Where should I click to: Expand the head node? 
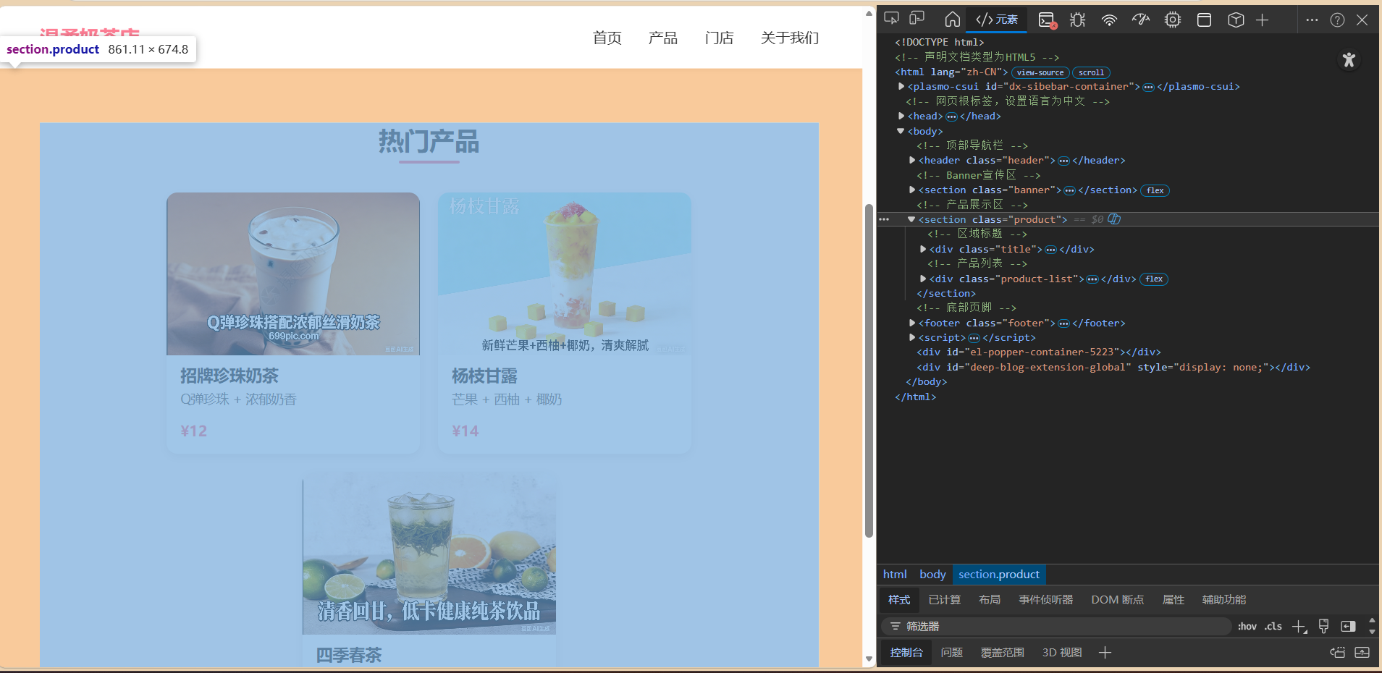[901, 116]
